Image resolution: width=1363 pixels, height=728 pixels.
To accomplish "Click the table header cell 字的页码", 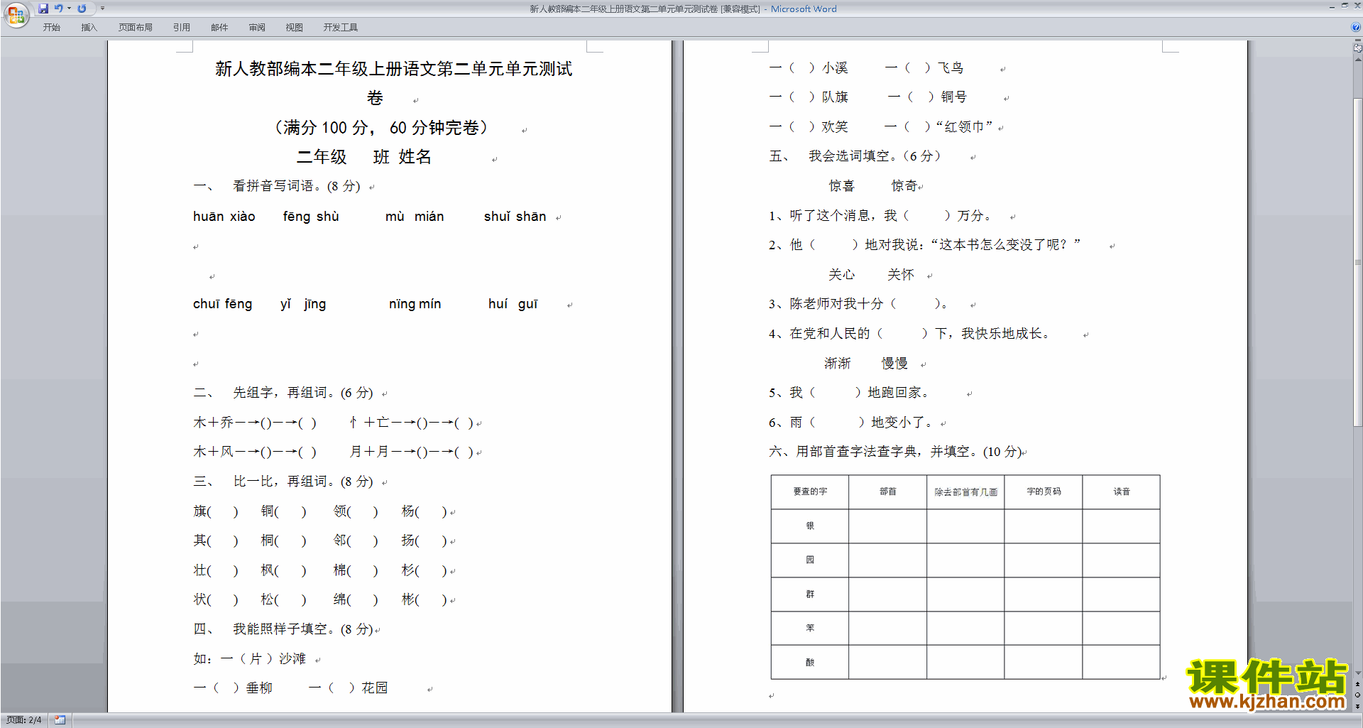I will click(1044, 492).
